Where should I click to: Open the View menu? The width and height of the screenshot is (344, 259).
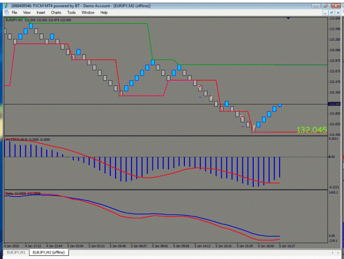coord(27,13)
